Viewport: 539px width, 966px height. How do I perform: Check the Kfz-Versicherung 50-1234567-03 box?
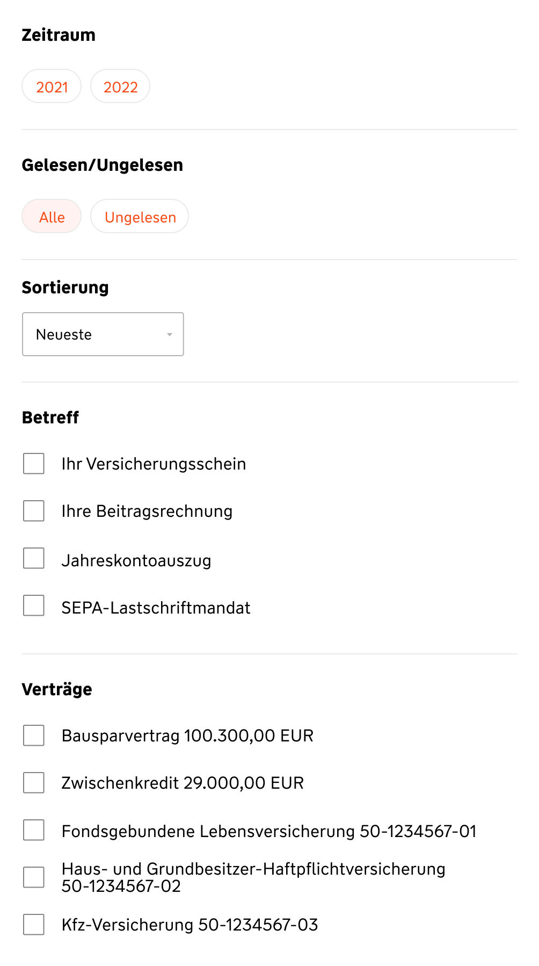click(34, 925)
